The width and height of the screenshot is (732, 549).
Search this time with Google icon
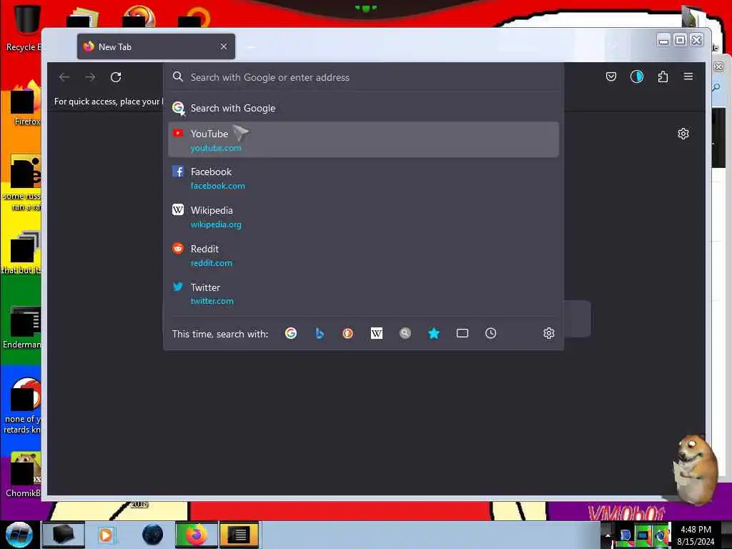291,333
